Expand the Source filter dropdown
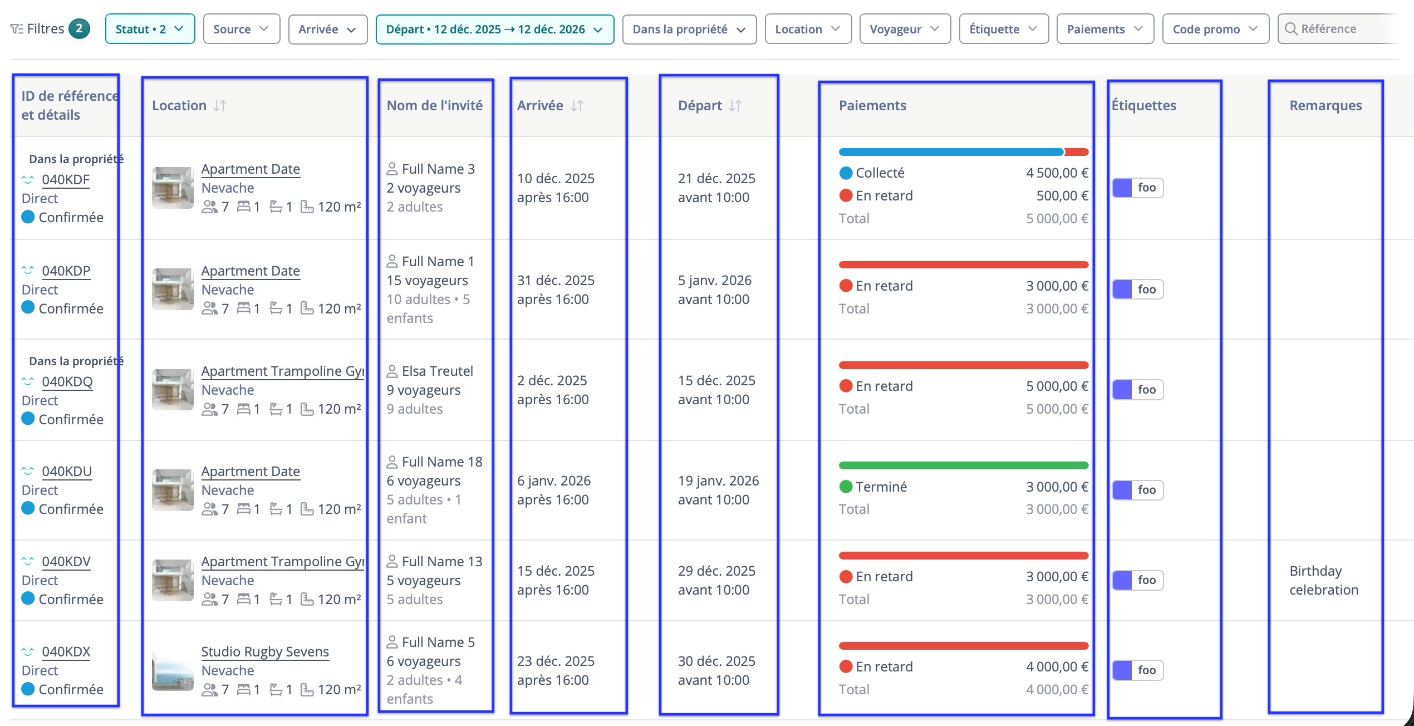The image size is (1414, 726). (x=241, y=29)
